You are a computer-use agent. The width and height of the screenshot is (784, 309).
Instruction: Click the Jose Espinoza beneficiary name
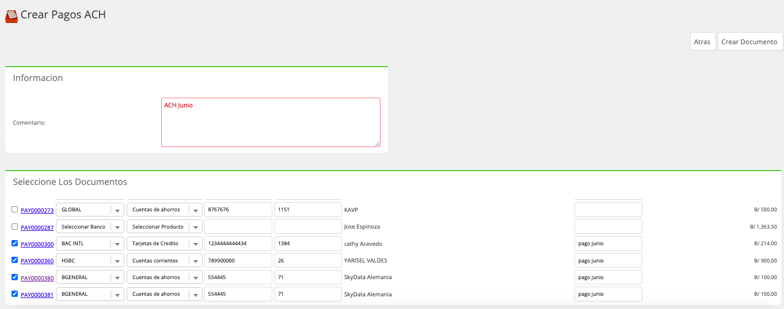362,227
